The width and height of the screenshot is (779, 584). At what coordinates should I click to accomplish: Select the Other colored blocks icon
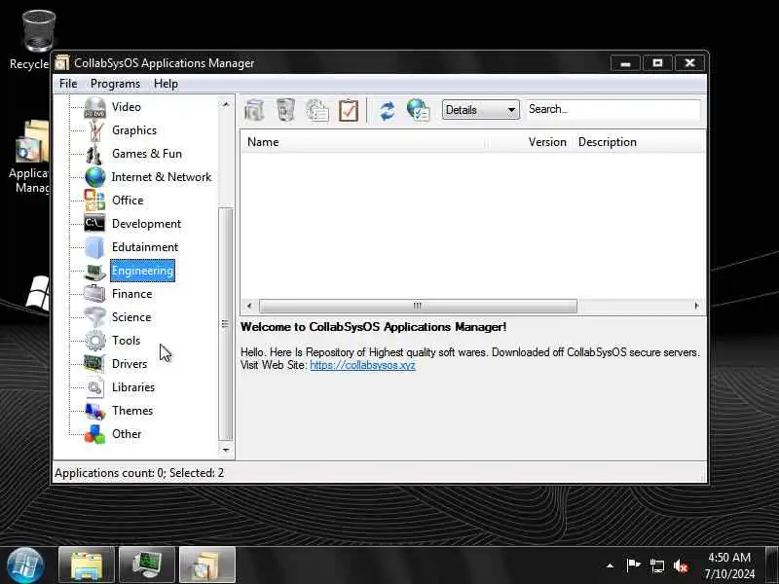point(94,434)
